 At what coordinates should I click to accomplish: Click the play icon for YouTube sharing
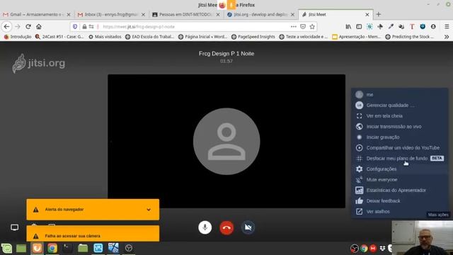pos(359,148)
